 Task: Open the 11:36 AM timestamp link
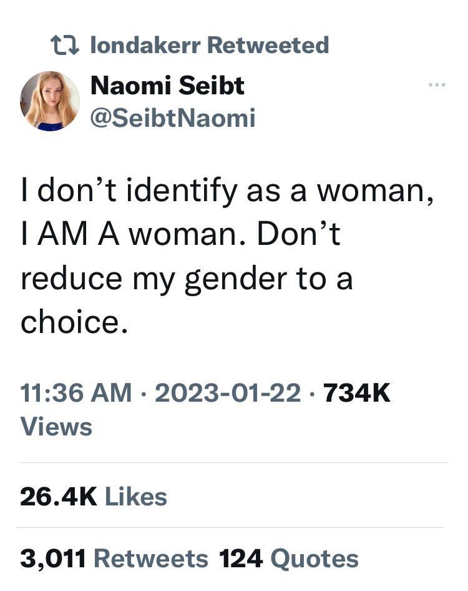(76, 393)
